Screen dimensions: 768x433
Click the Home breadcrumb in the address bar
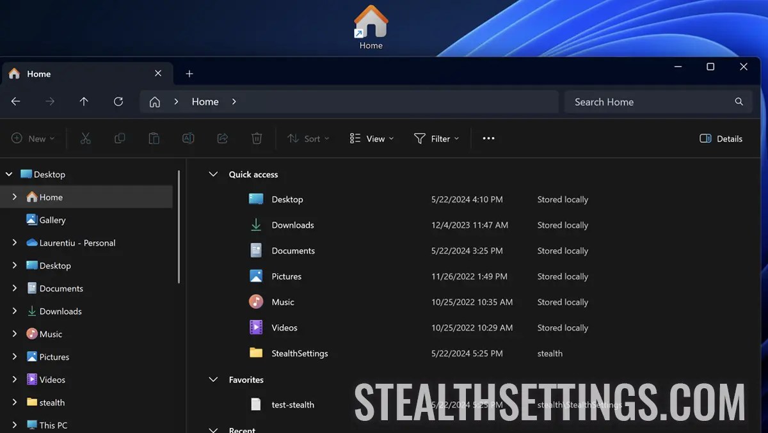205,102
